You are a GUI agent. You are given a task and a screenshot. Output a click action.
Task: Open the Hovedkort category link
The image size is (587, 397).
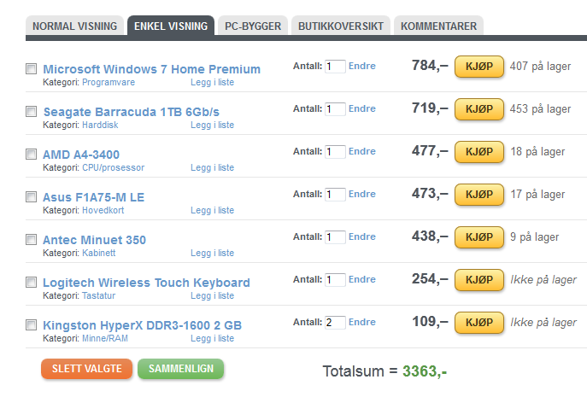(103, 210)
